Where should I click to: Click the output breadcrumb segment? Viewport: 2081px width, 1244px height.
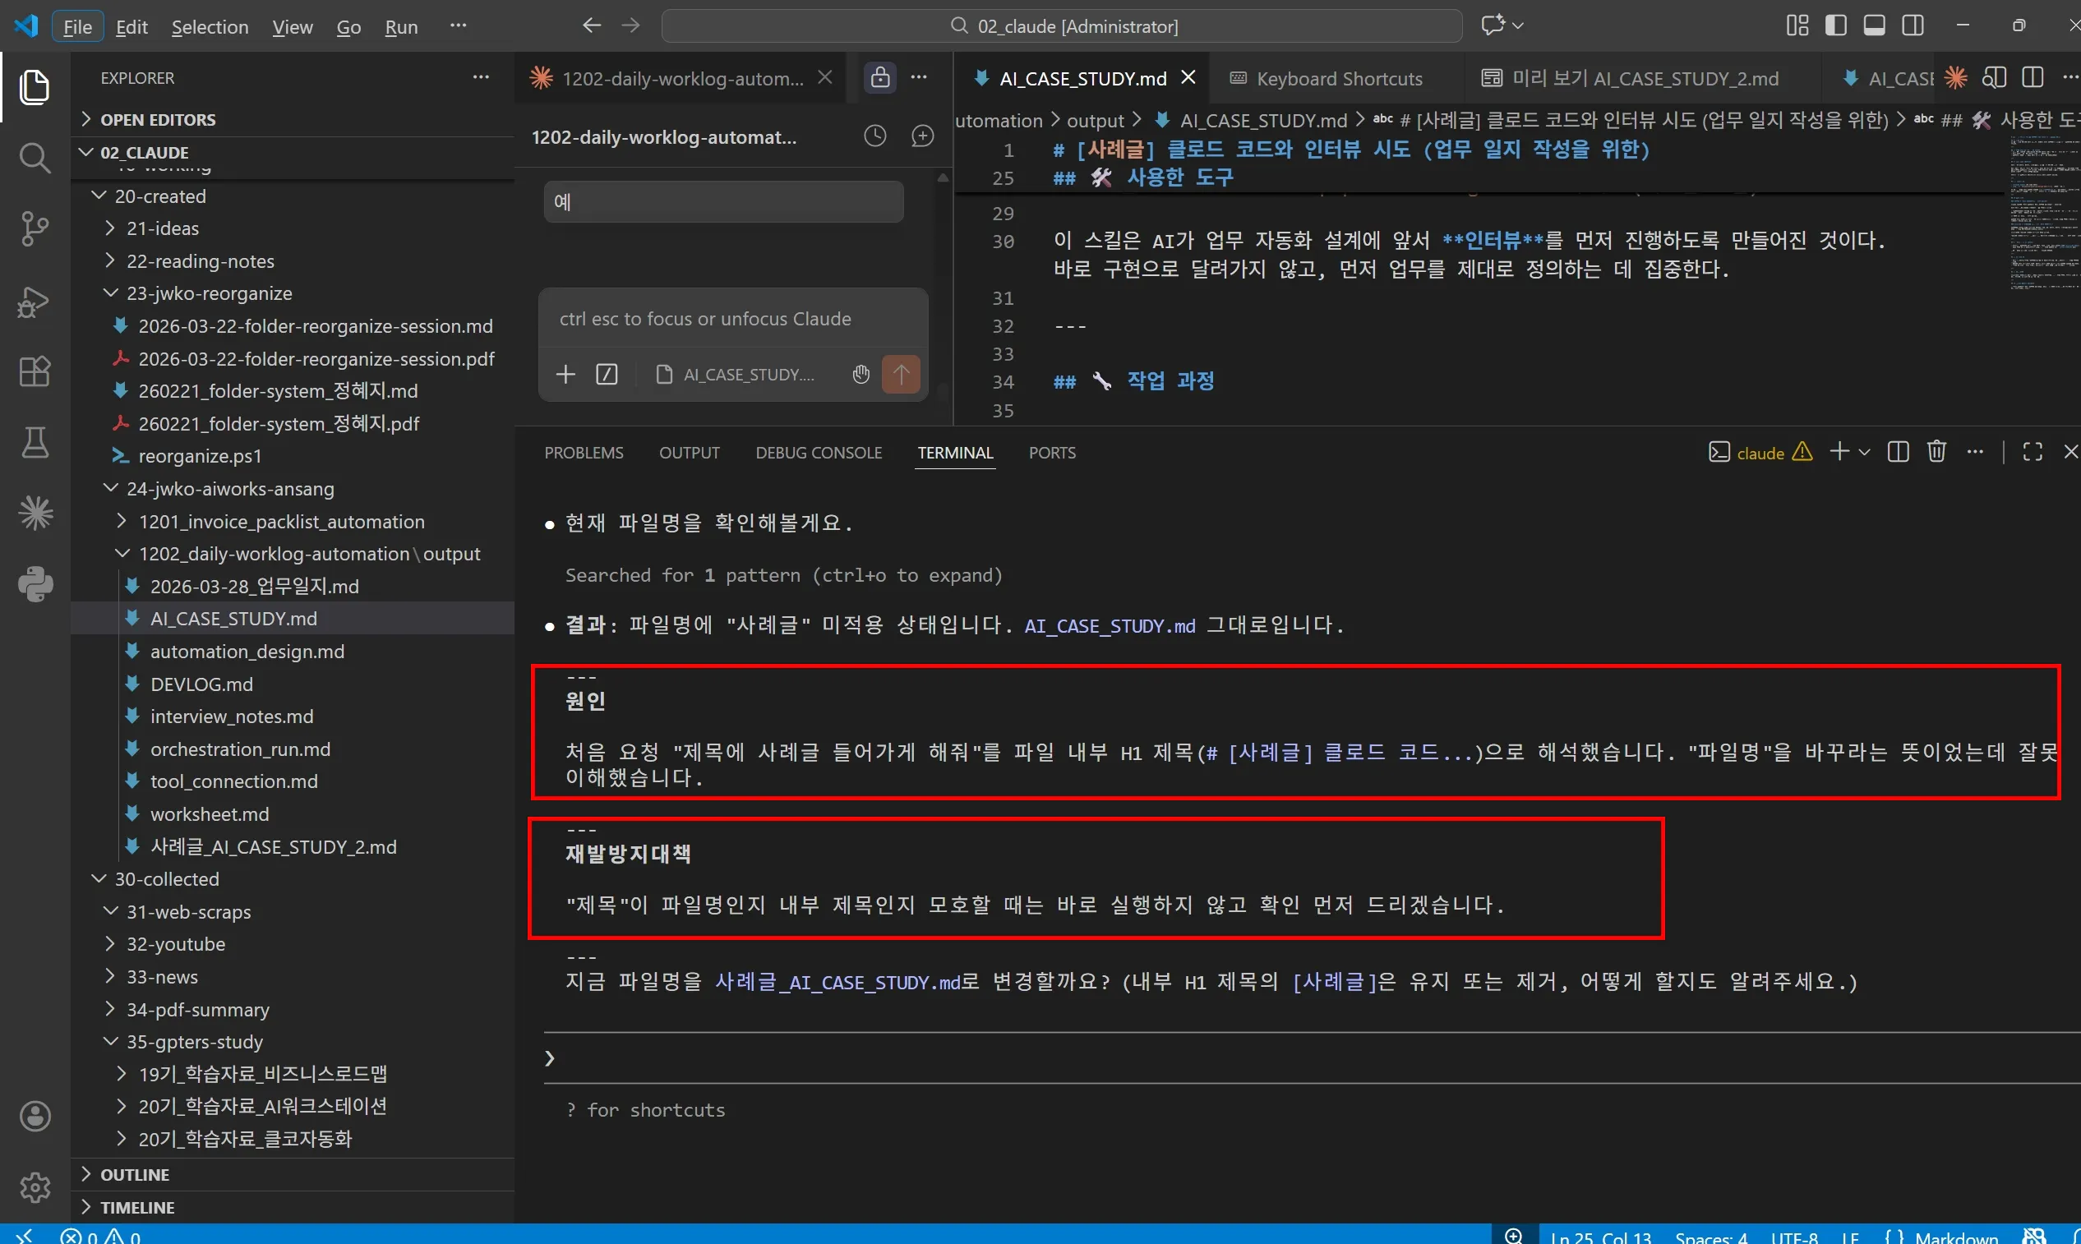point(1094,120)
